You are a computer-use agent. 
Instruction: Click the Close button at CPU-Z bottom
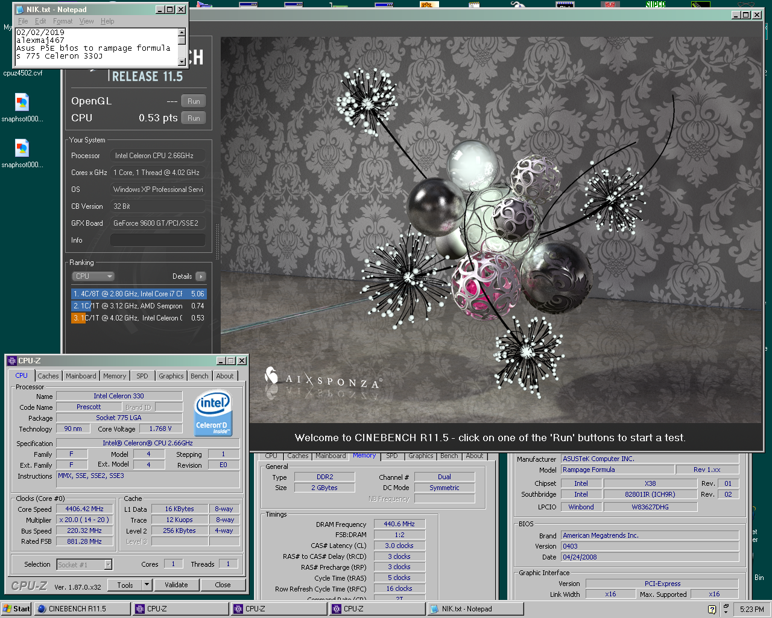click(x=223, y=585)
